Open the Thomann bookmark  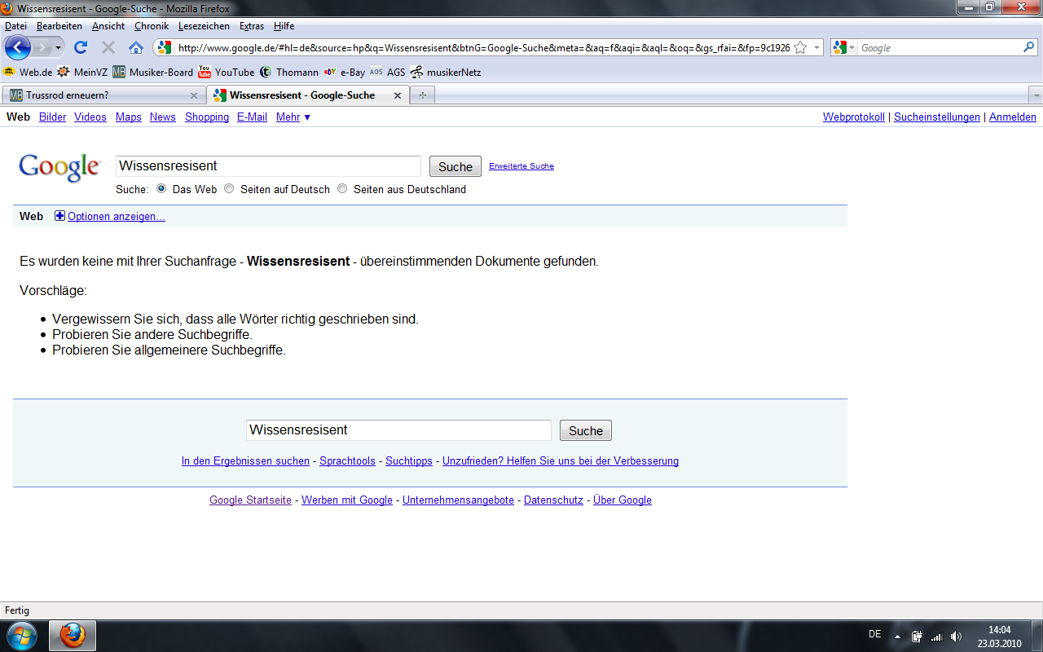(x=289, y=72)
